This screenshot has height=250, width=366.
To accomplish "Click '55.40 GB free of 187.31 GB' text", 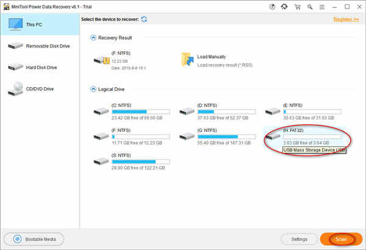I will pyautogui.click(x=224, y=143).
